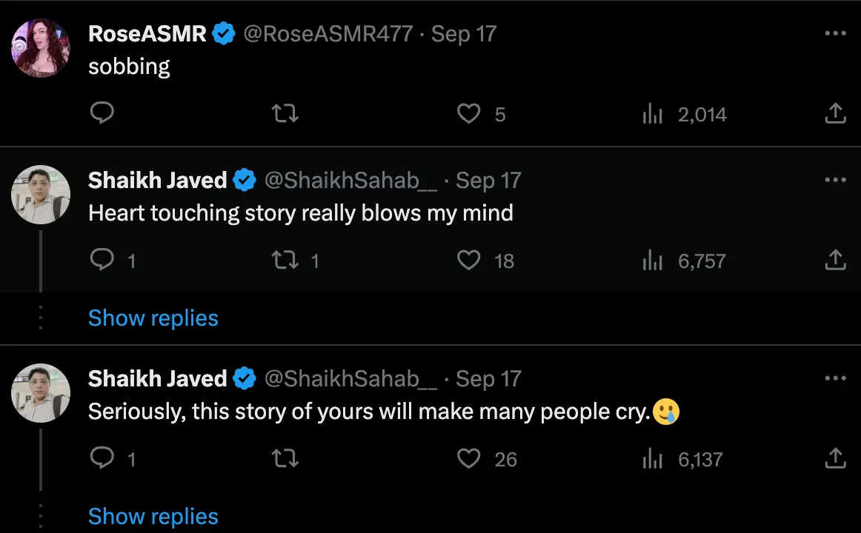Open the reply box for RoseASMR's tweet

[x=102, y=113]
